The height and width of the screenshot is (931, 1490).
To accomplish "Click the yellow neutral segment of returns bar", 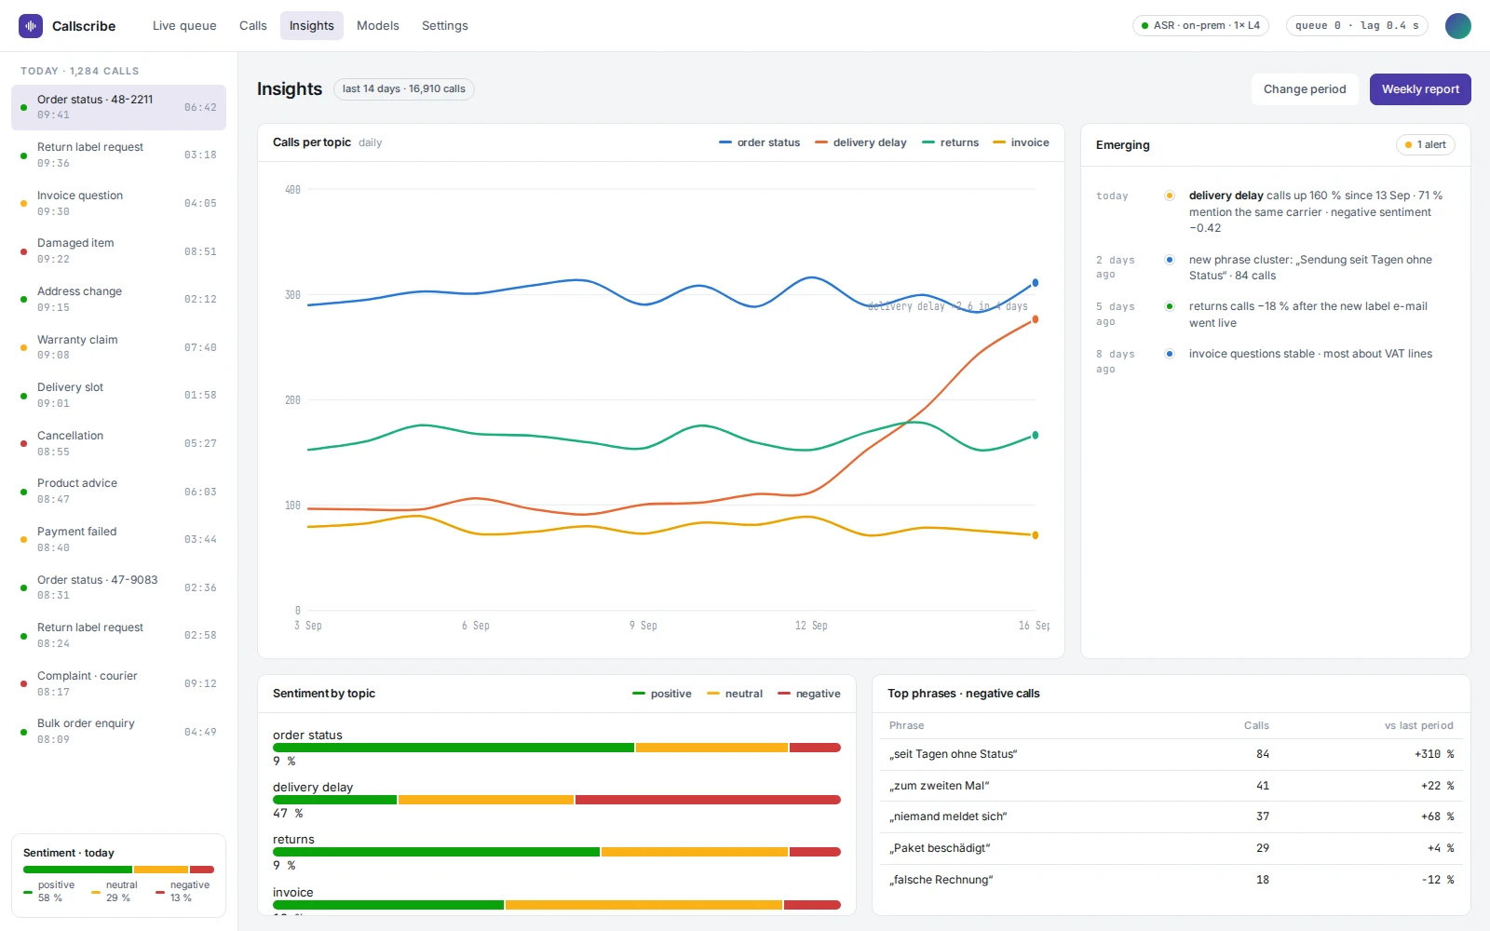I will 695,852.
